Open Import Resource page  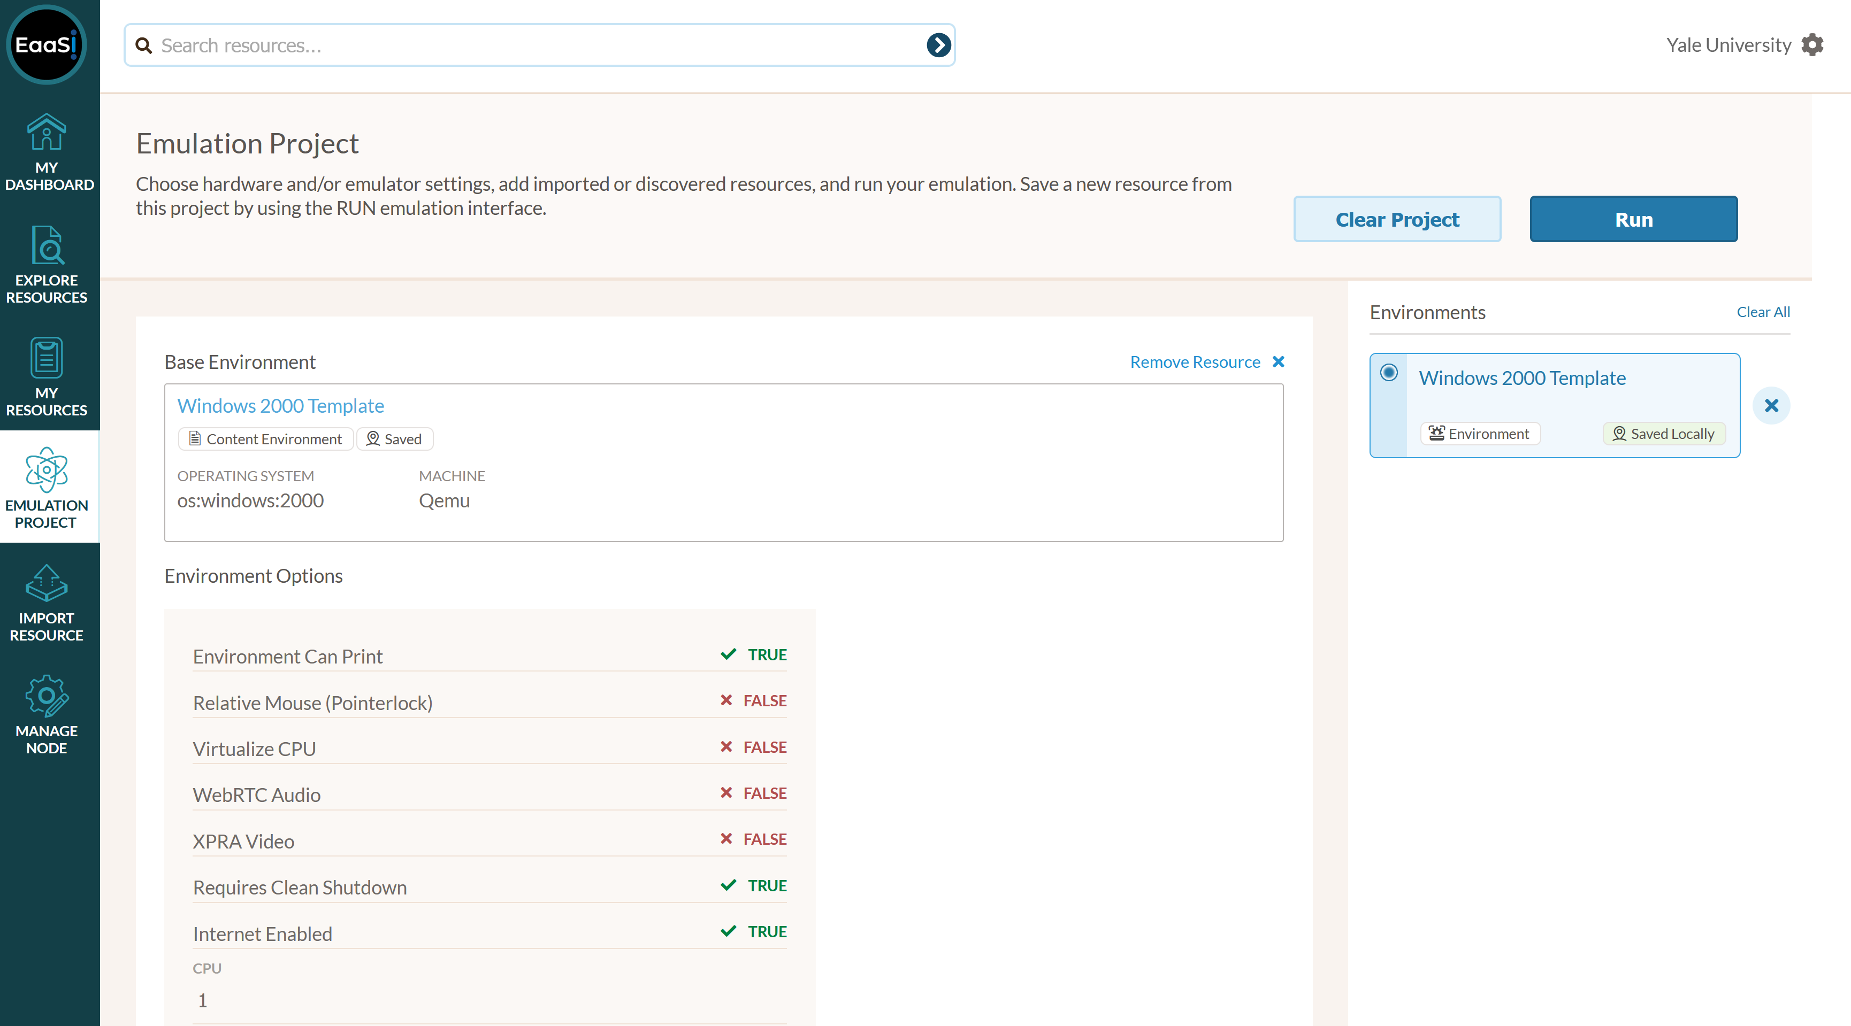coord(47,603)
